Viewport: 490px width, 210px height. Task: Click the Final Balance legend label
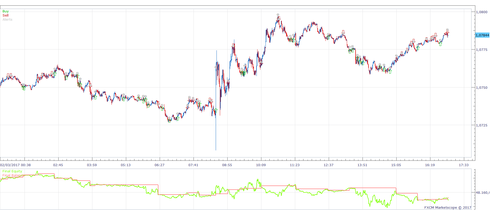[13, 175]
